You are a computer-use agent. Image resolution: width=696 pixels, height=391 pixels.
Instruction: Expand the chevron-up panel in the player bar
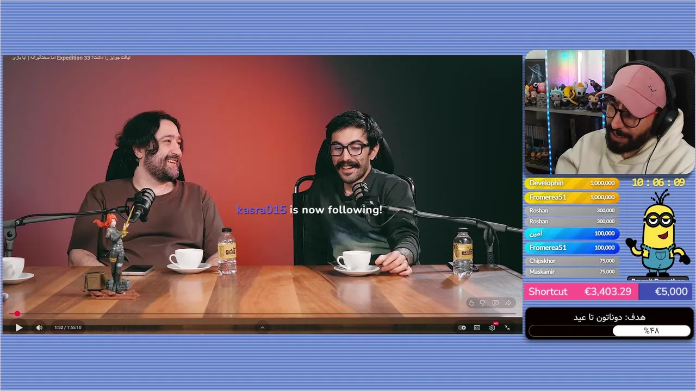(262, 327)
